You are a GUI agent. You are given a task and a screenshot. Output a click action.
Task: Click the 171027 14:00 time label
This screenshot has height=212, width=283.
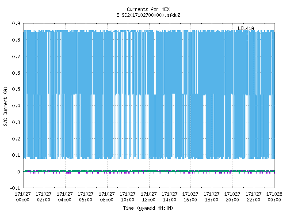[169, 197]
